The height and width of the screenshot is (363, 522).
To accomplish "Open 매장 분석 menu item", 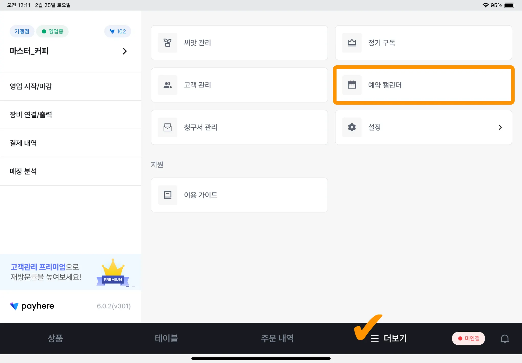I will point(23,171).
